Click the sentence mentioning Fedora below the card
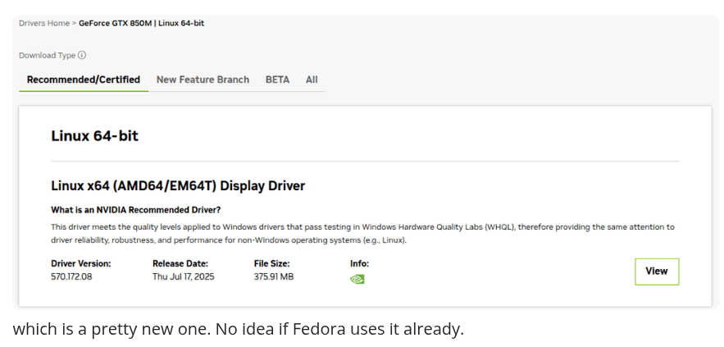Image resolution: width=724 pixels, height=347 pixels. (239, 329)
